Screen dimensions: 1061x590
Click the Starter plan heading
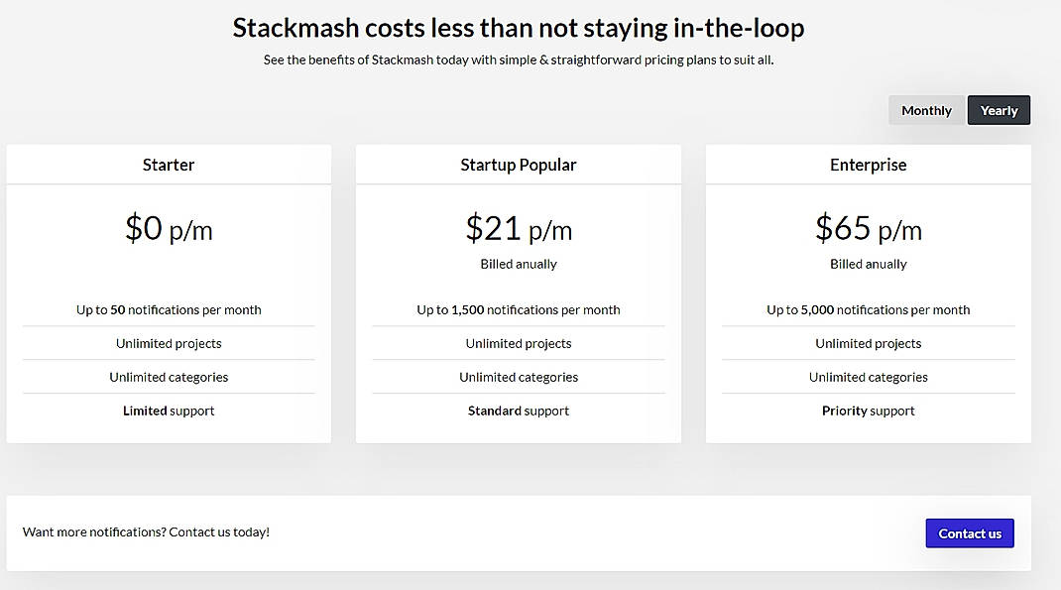(x=169, y=164)
